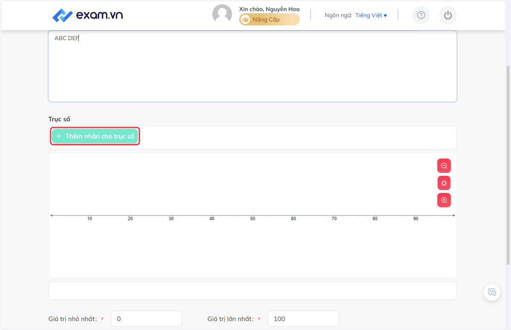Image resolution: width=511 pixels, height=330 pixels.
Task: Click the 30 label on number line
Action: click(171, 218)
